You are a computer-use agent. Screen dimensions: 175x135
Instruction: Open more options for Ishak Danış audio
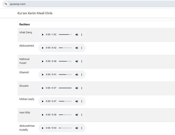click(82, 35)
